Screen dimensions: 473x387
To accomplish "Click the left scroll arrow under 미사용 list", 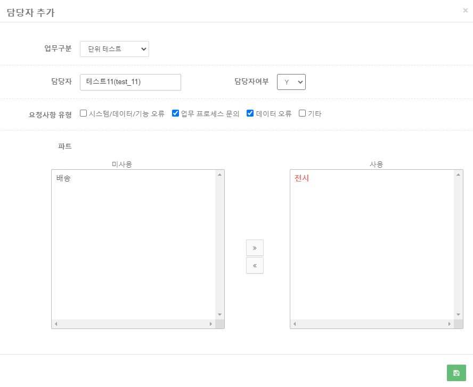I will coord(55,323).
